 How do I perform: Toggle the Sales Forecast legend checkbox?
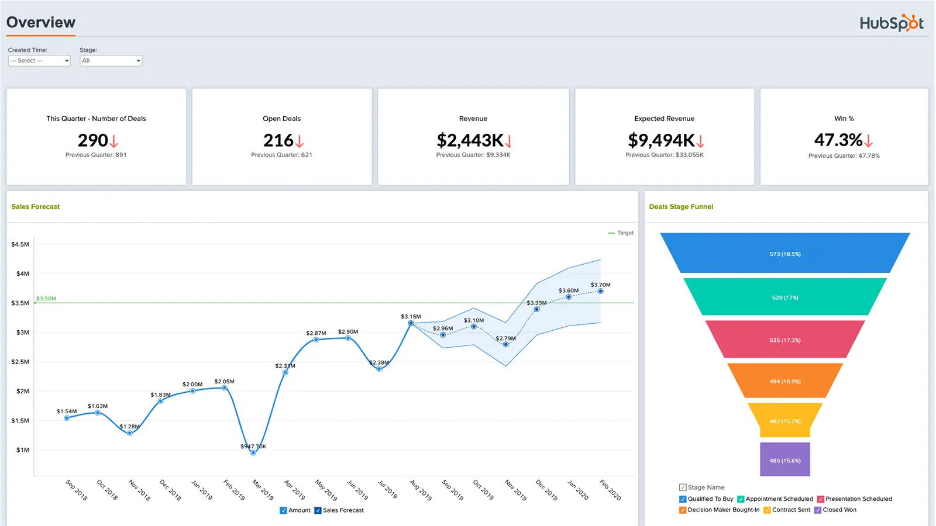[x=318, y=510]
